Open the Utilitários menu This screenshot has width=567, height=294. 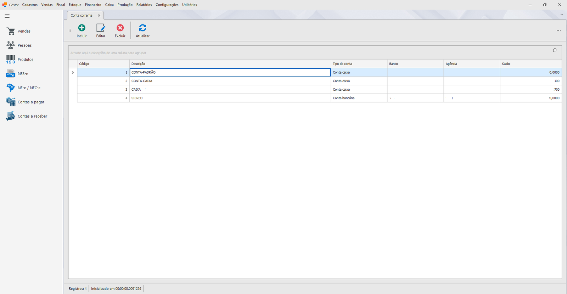tap(190, 5)
